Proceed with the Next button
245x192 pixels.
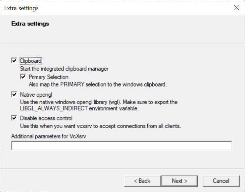pyautogui.click(x=179, y=181)
